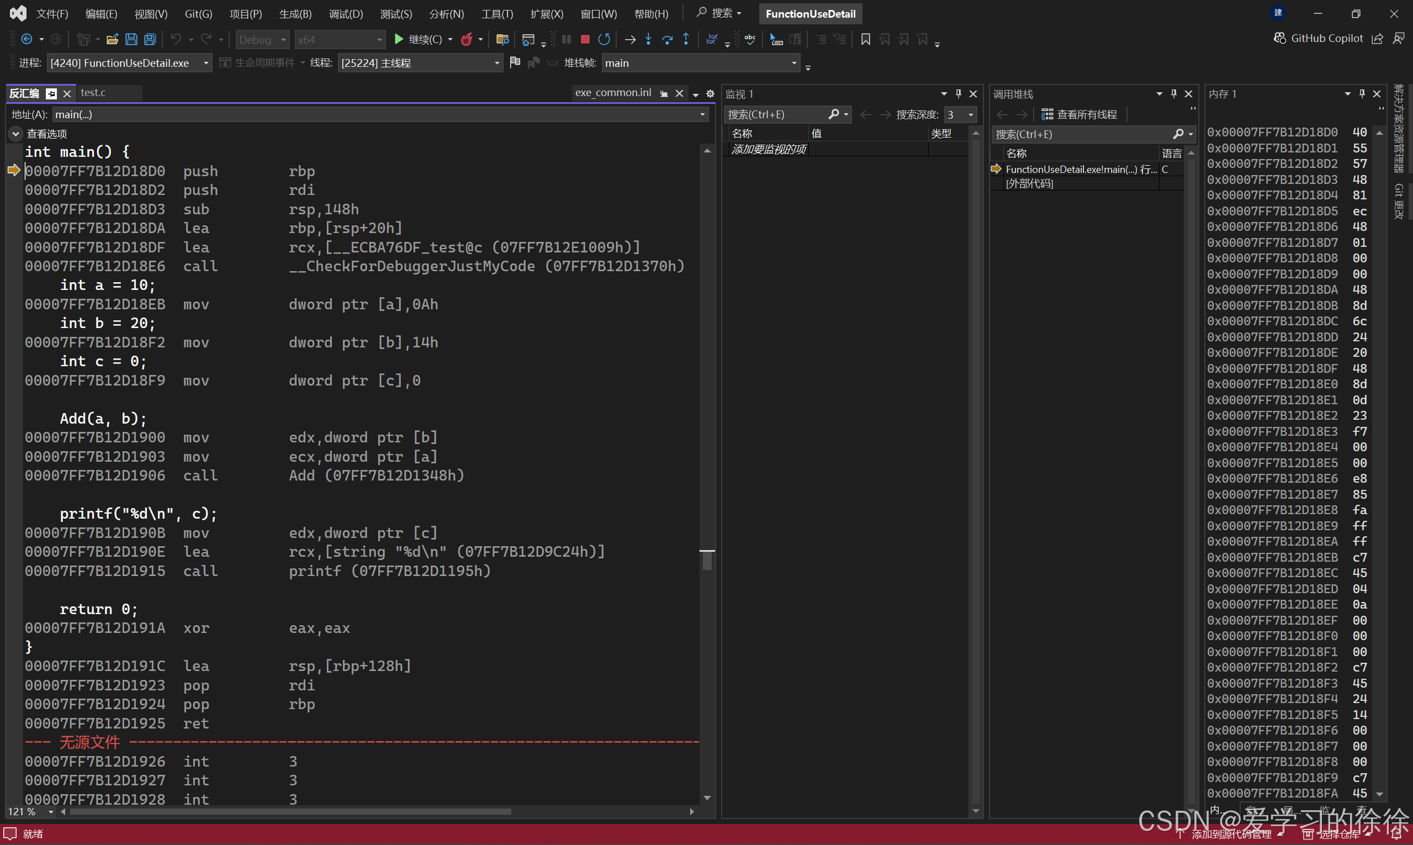Screen dimensions: 1413x845
Task: Click the Show Next Statement arrow icon
Action: [629, 39]
